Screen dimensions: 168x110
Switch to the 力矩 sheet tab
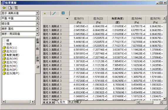coord(76,102)
